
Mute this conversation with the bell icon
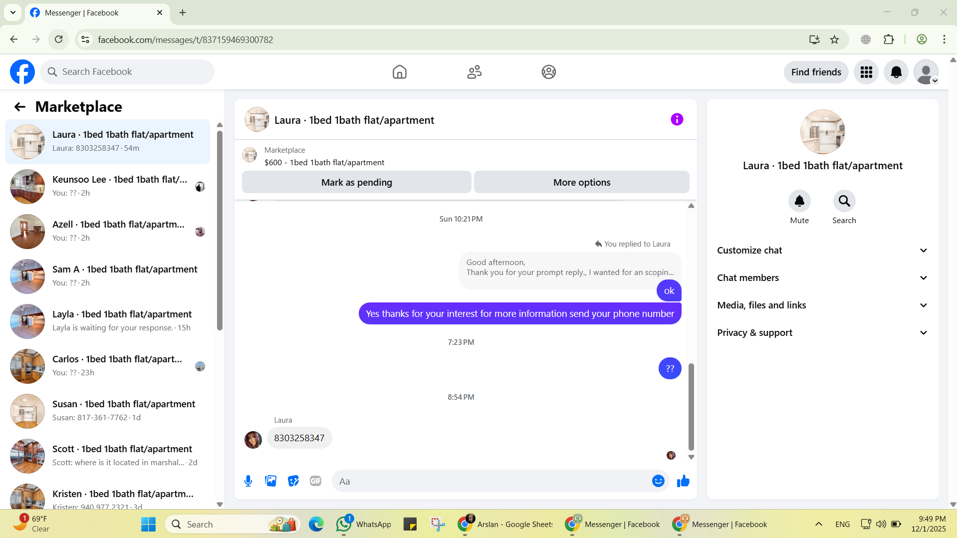coord(799,201)
